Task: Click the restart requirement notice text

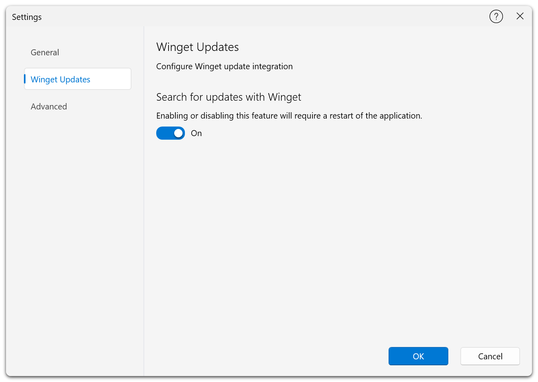Action: coord(289,116)
